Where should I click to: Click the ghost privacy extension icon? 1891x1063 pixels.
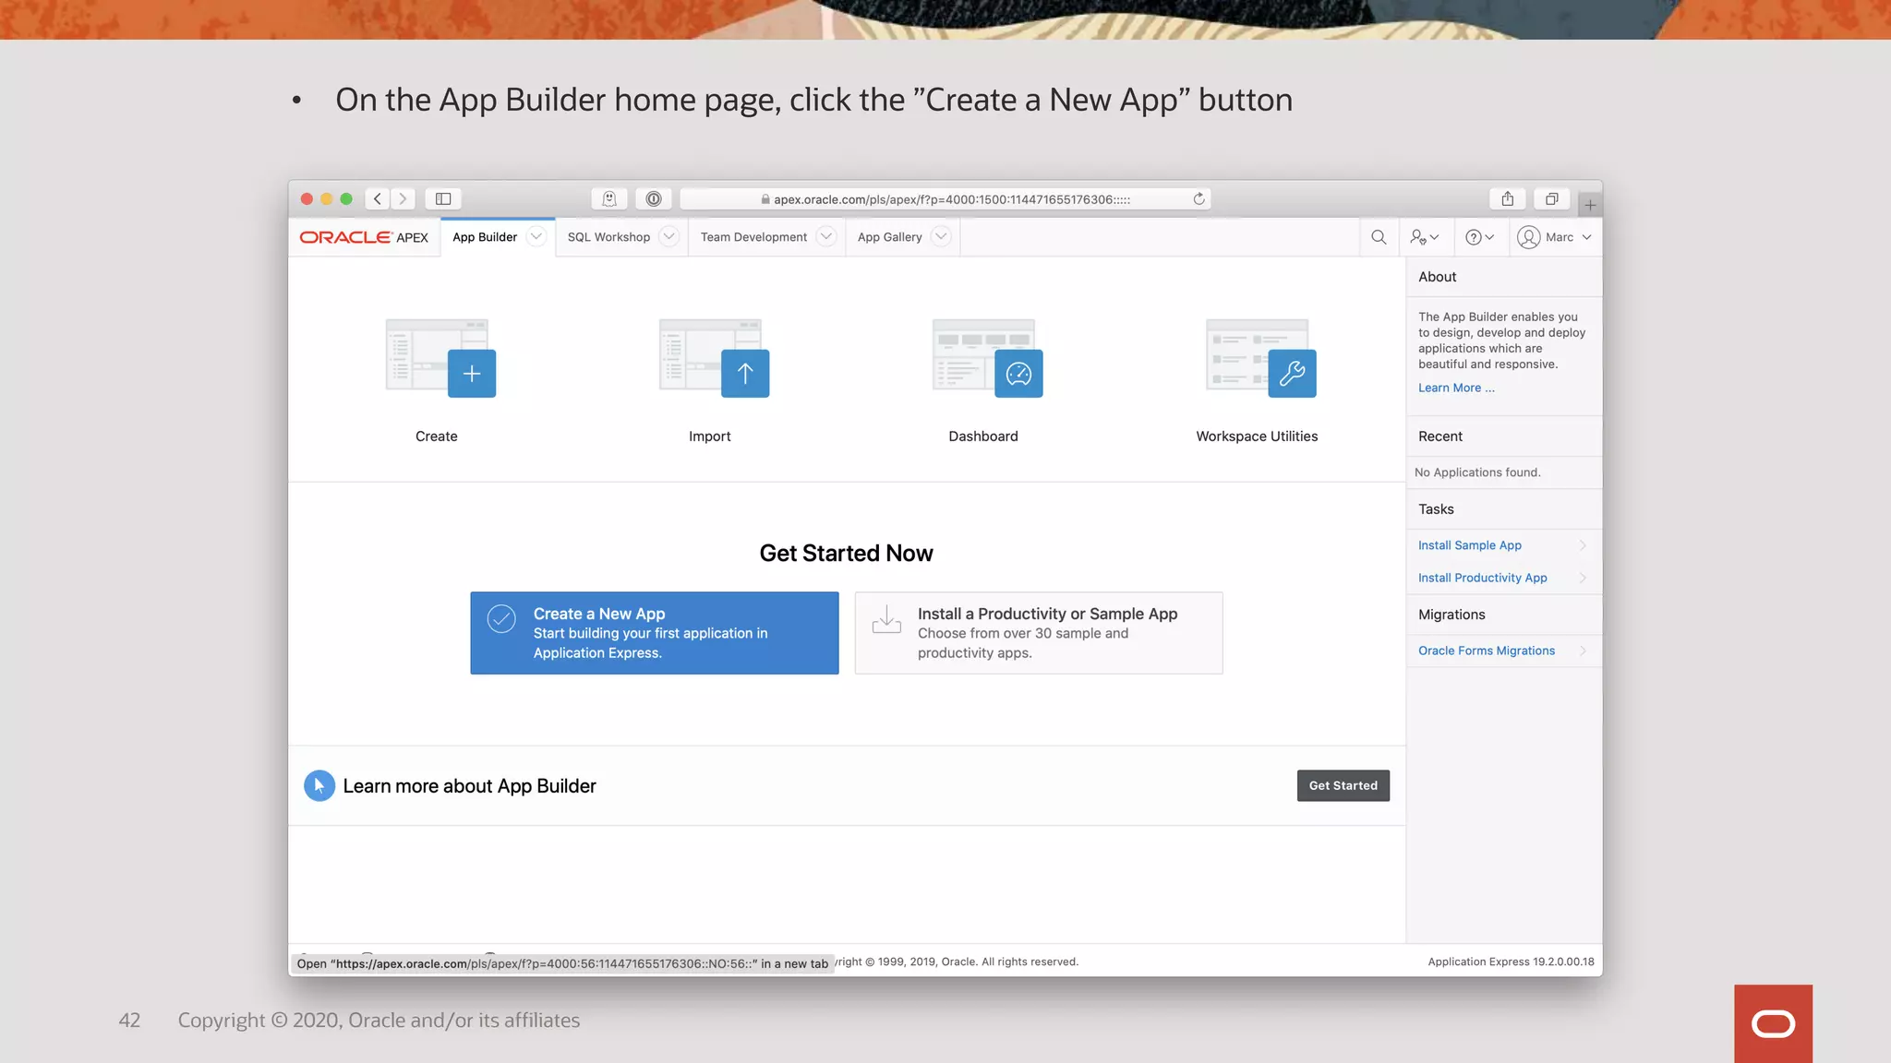[609, 198]
